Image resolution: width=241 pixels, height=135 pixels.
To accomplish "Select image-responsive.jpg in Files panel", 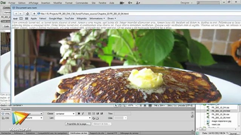I will 221,121.
